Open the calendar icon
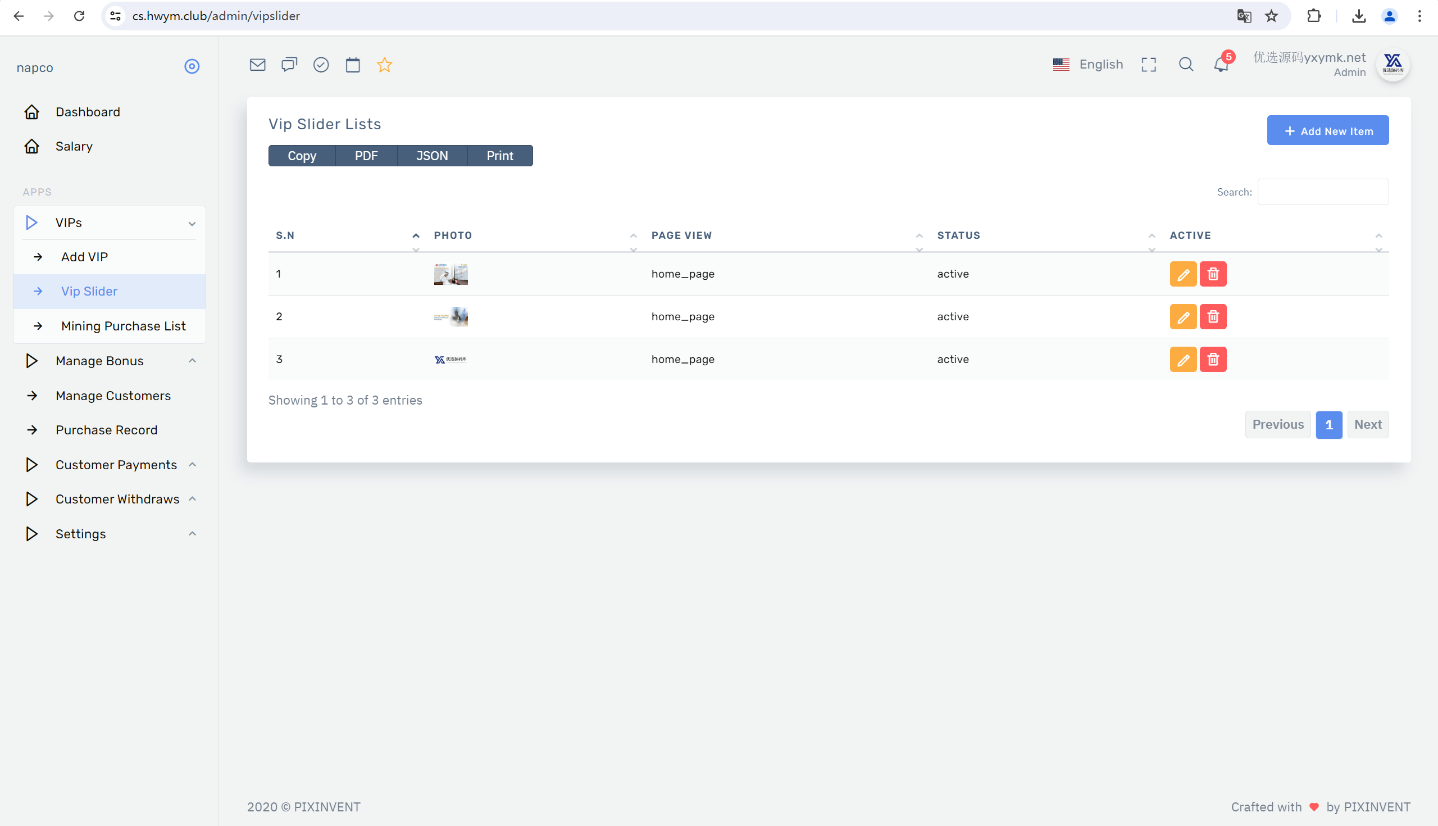 pos(353,65)
